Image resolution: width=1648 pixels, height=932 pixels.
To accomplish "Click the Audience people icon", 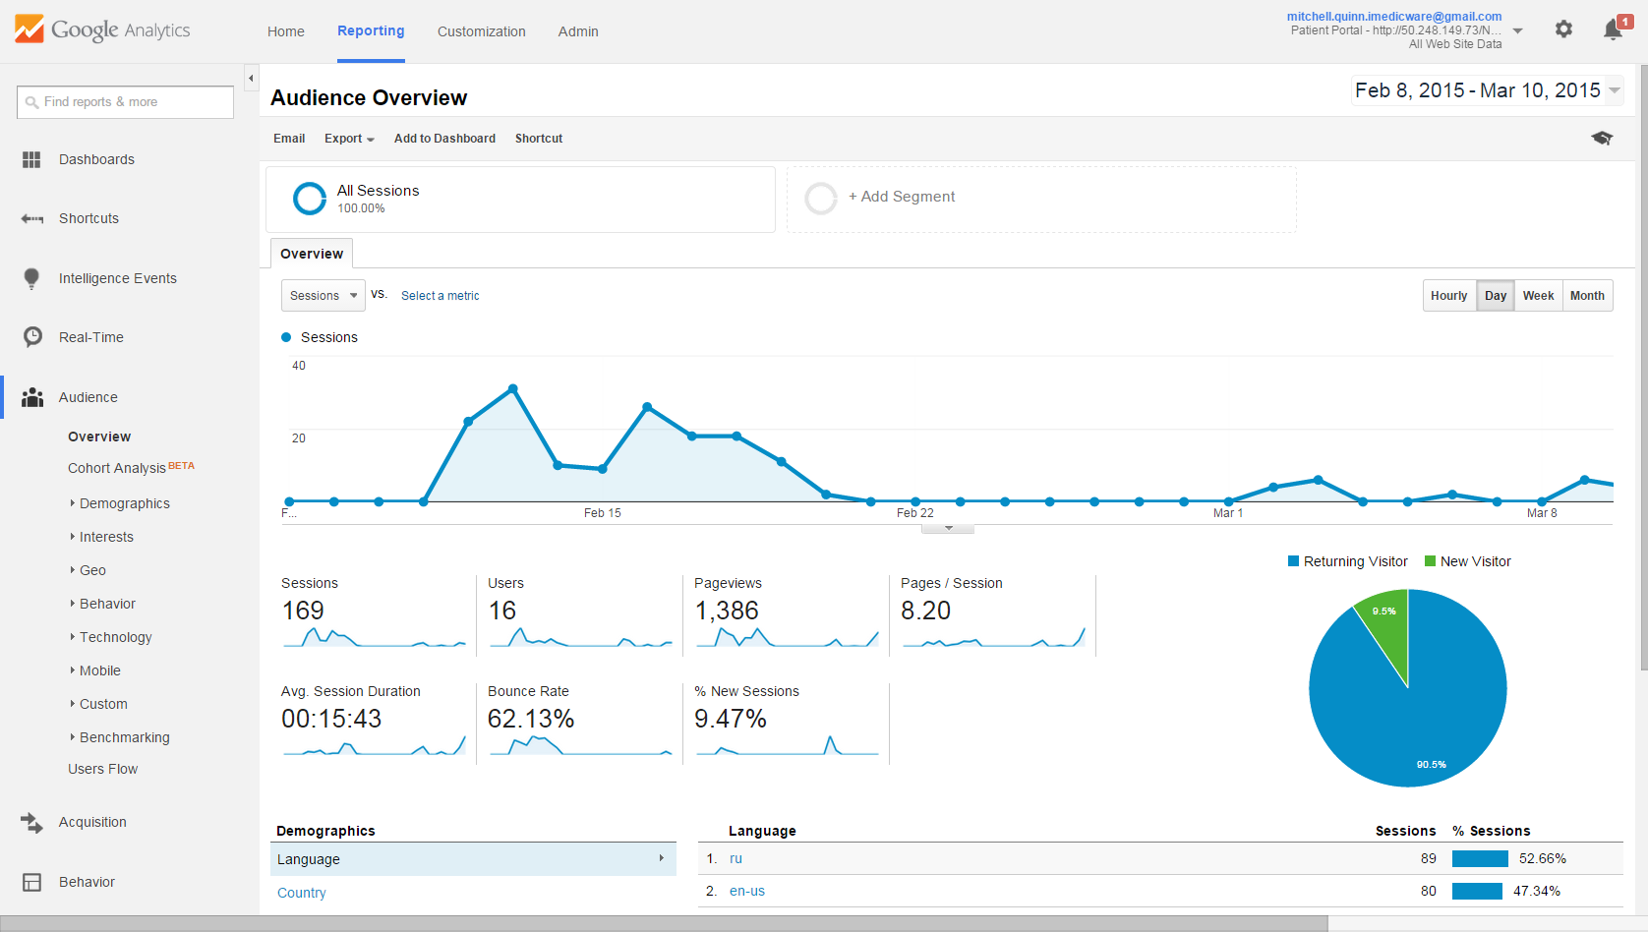I will [32, 397].
